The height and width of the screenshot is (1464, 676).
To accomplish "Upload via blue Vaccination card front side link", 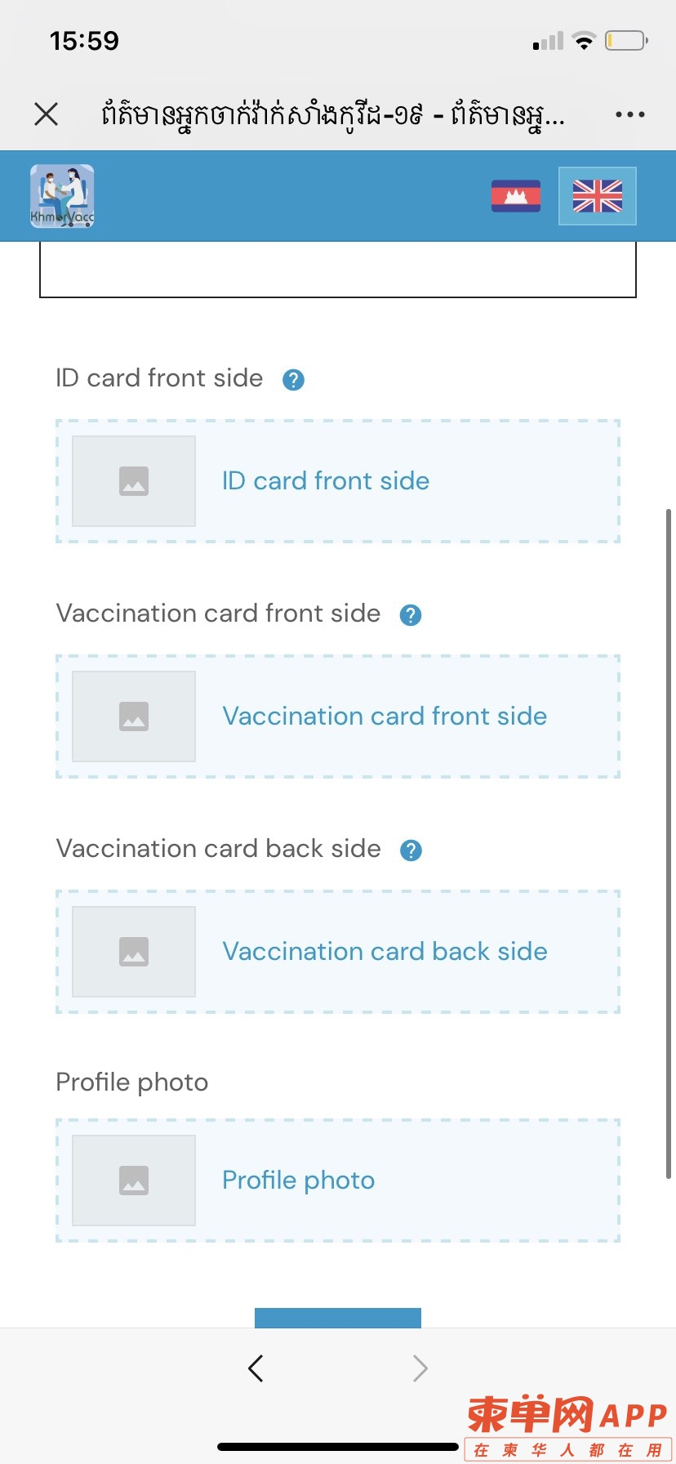I will [385, 716].
